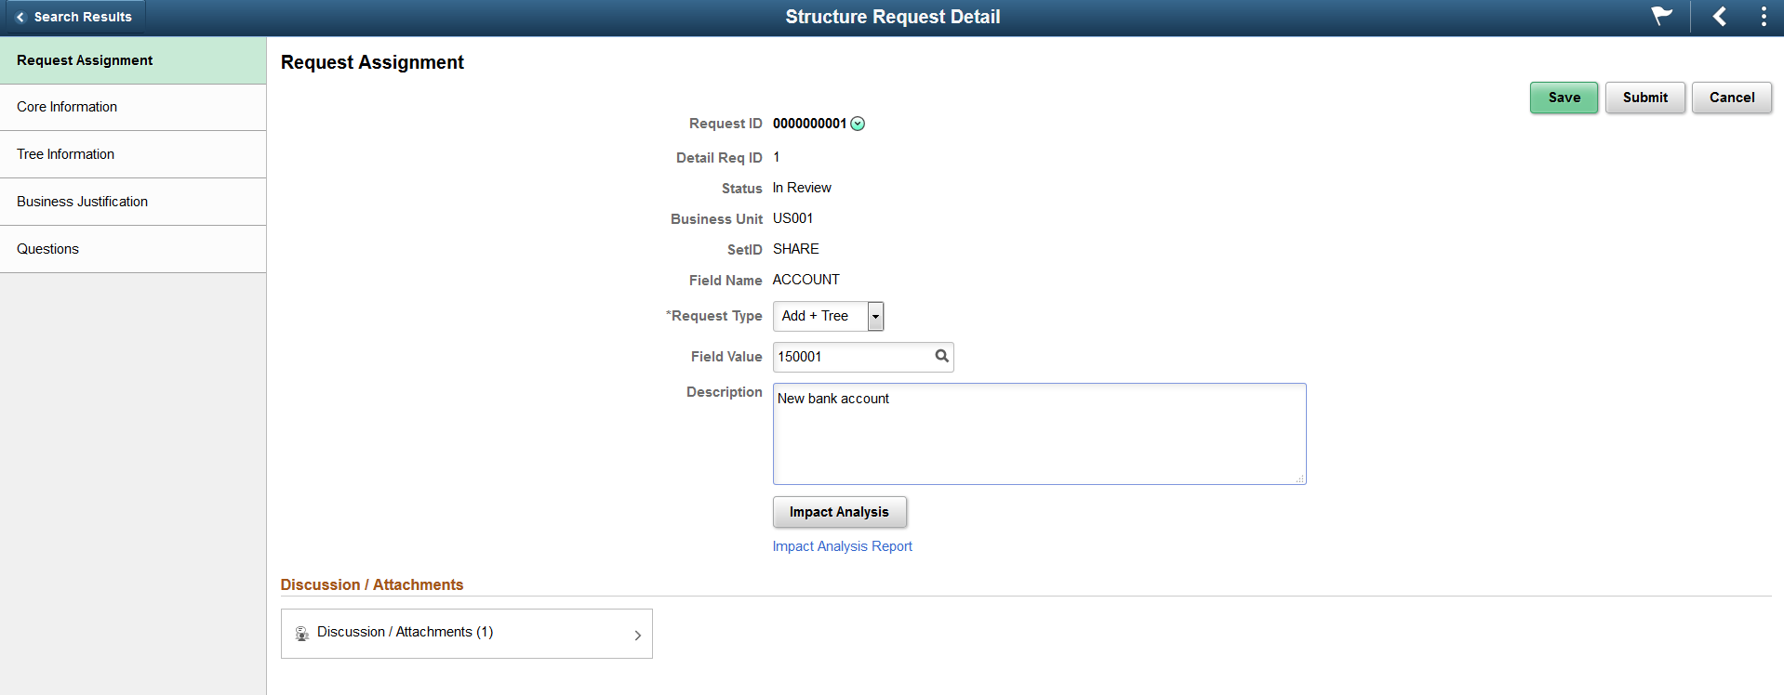Open Tree Information sidebar tab
The width and height of the screenshot is (1784, 695).
133,154
